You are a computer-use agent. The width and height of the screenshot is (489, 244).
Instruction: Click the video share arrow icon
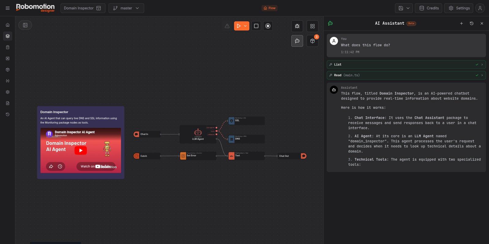51,167
